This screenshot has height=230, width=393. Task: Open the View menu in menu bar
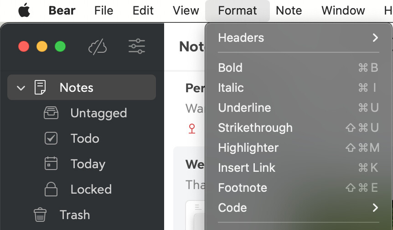[x=186, y=10]
